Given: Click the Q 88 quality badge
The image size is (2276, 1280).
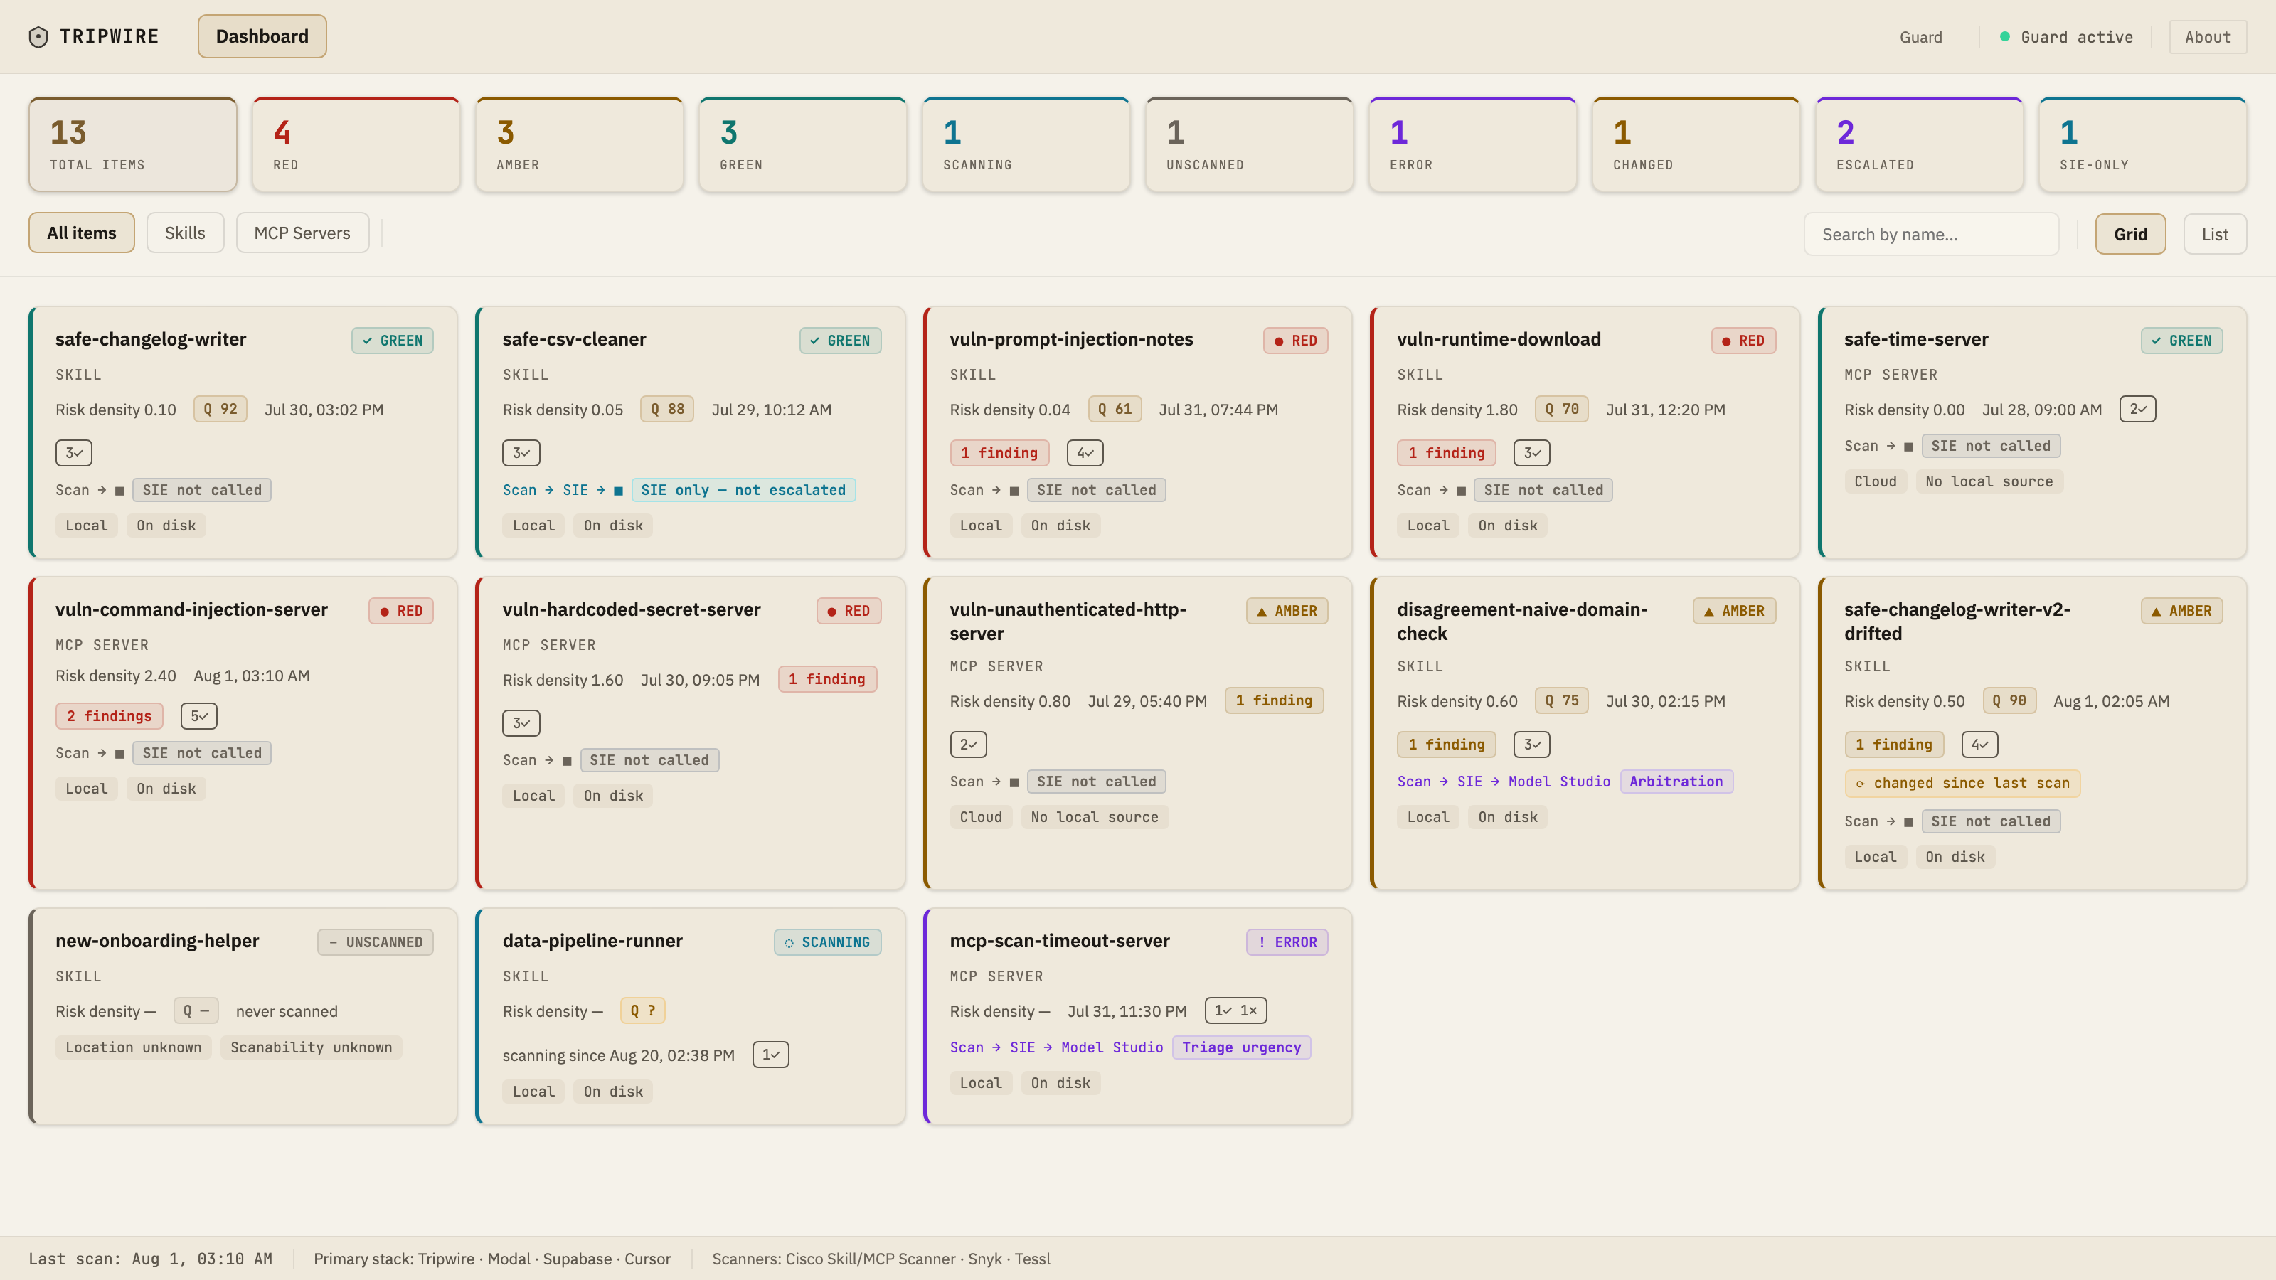Looking at the screenshot, I should [x=667, y=409].
